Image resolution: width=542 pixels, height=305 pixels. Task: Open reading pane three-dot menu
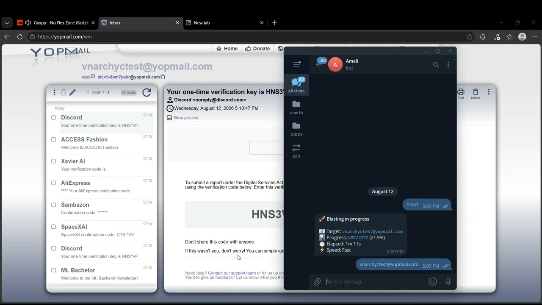(489, 92)
